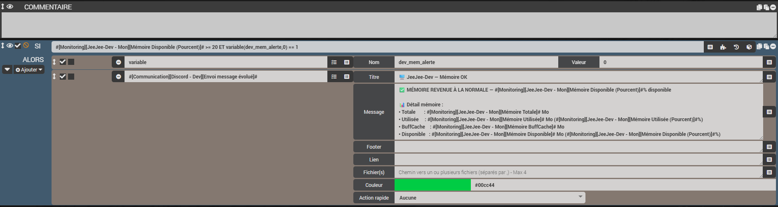The image size is (778, 207).
Task: Remove the variable action line
Action: tap(118, 62)
